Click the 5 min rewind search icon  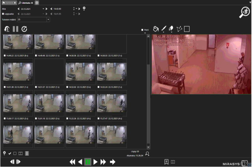7,29
